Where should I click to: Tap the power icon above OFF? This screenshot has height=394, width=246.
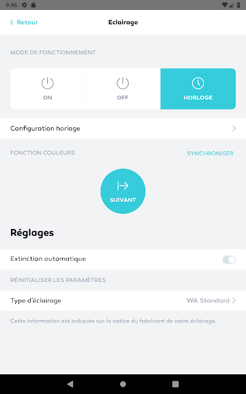(x=123, y=83)
